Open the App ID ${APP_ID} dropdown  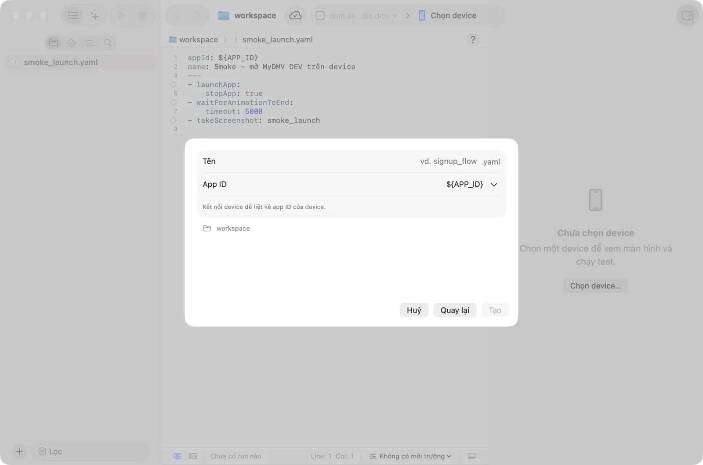[x=472, y=184]
